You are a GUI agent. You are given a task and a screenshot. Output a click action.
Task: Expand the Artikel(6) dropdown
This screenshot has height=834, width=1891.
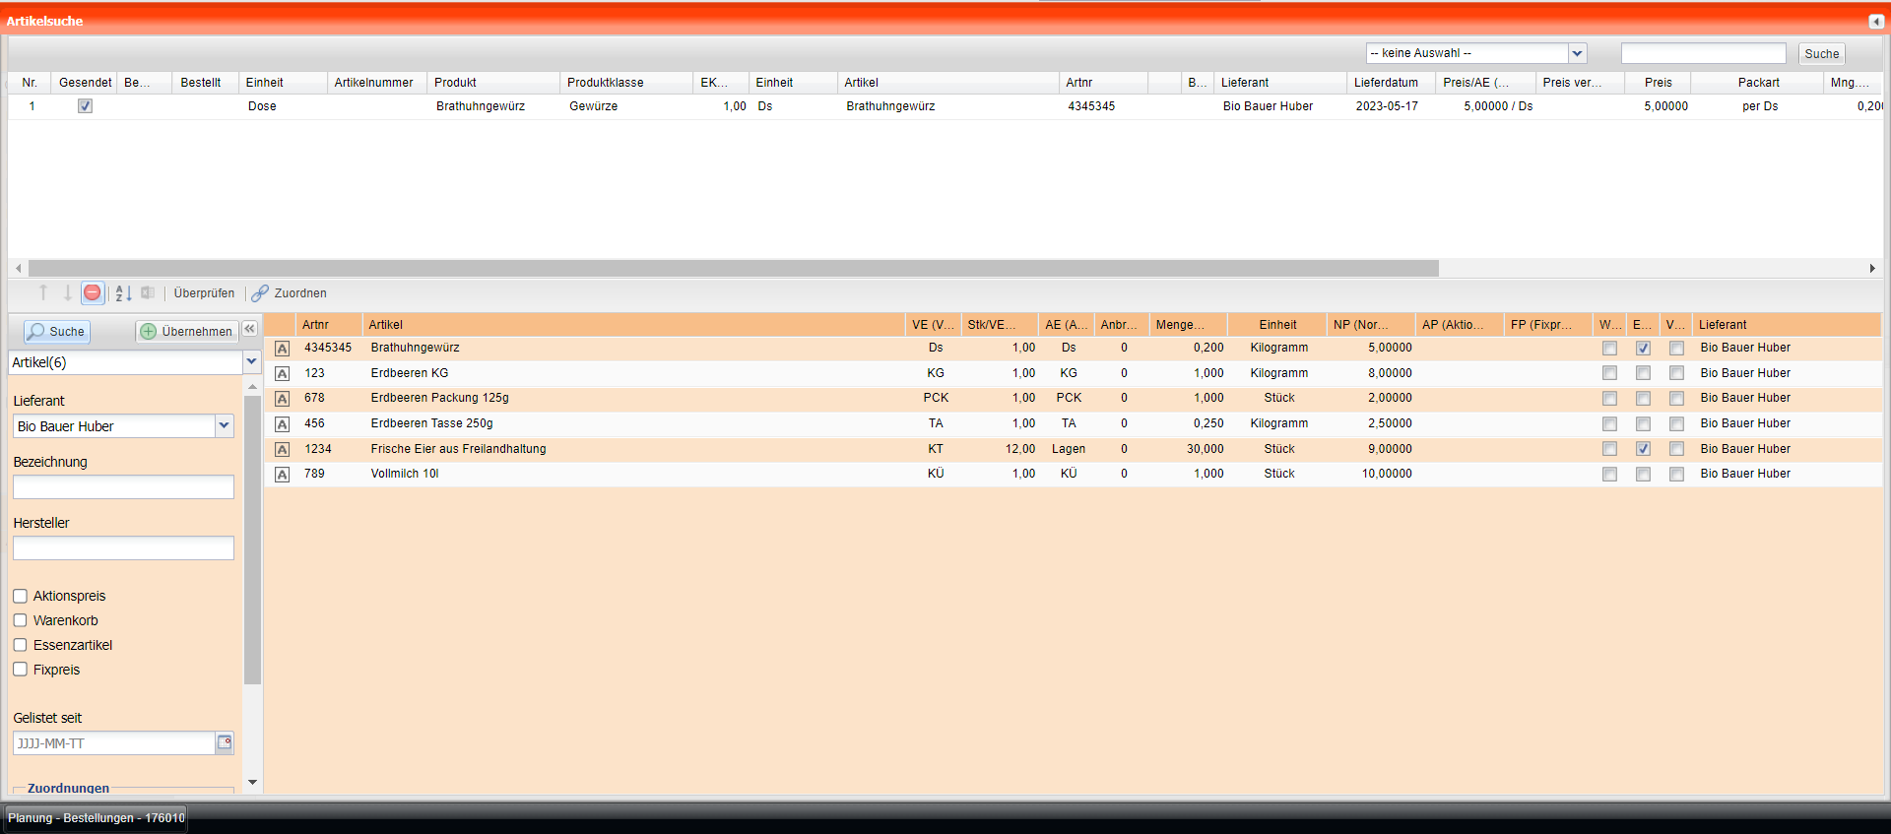coord(251,362)
